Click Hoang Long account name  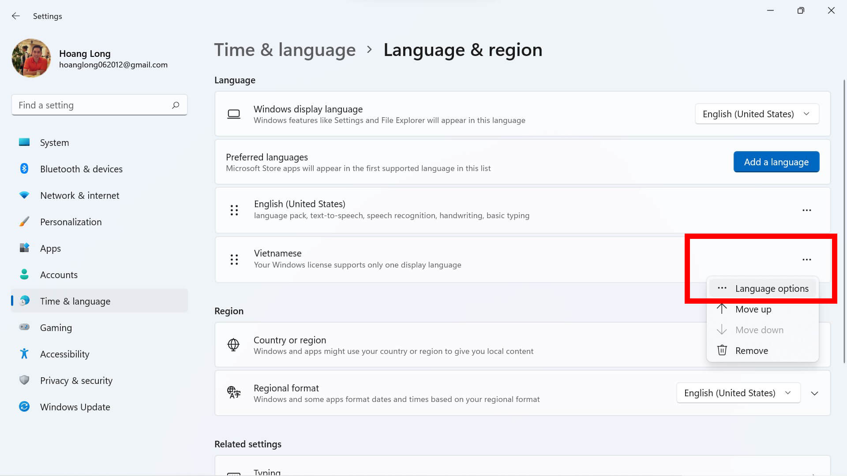[85, 53]
